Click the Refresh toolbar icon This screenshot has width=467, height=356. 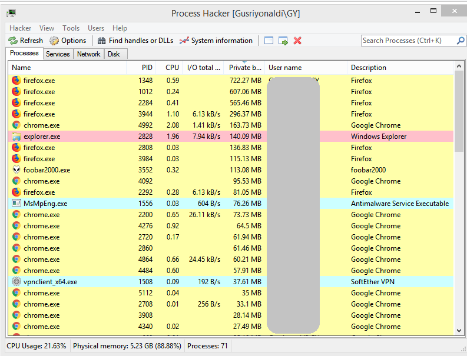pos(13,41)
